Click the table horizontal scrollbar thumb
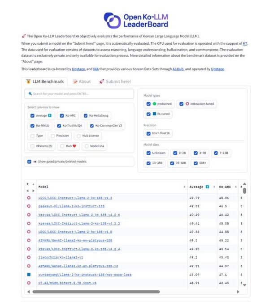 point(96,292)
